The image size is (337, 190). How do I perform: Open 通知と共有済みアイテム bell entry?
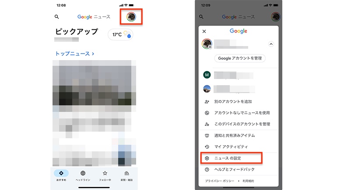(x=239, y=136)
